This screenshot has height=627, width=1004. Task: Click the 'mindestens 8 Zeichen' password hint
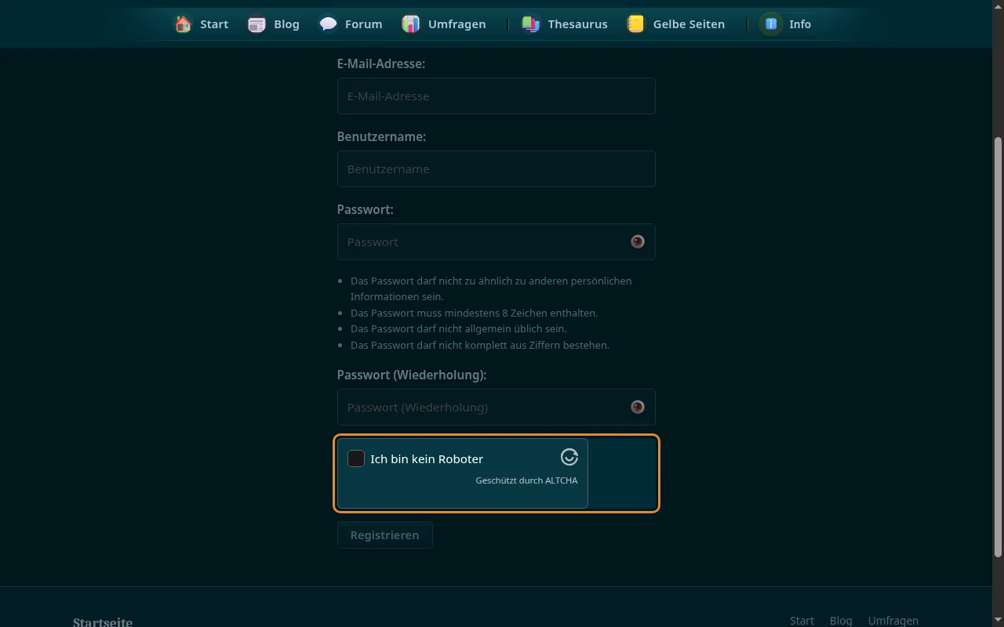[474, 313]
